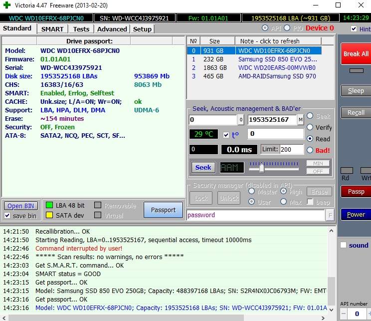Click the end LBA field 1953525167
Viewport: 371px width, 321px height.
(x=272, y=120)
